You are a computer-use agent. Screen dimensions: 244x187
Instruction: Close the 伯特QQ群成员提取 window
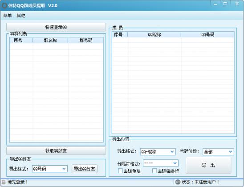(x=237, y=4)
